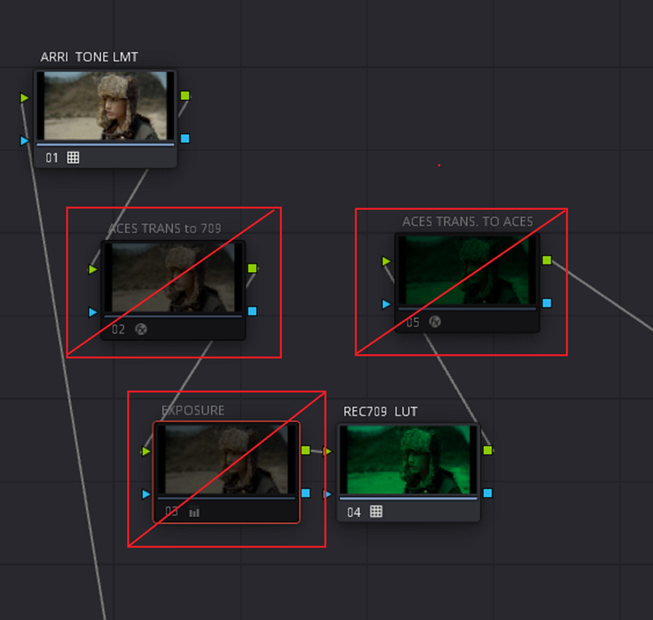Click the bars icon on node 03
This screenshot has width=653, height=620.
tap(194, 511)
